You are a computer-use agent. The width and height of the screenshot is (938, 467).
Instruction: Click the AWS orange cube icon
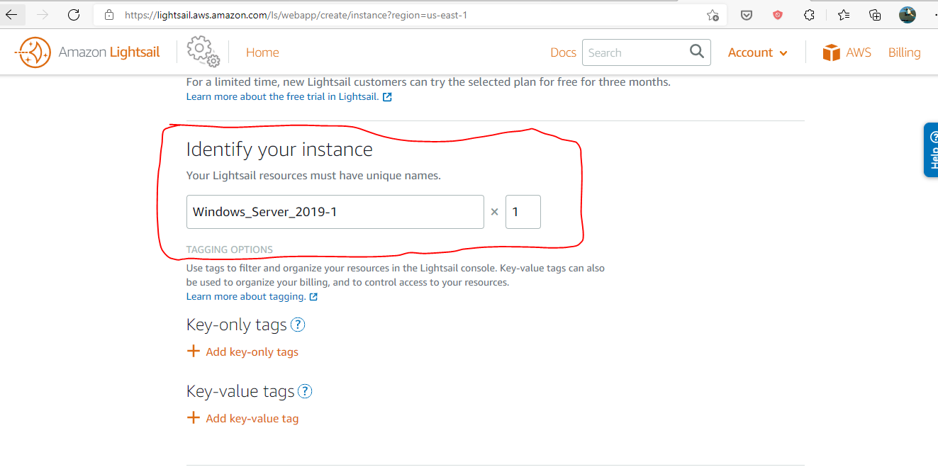pos(831,52)
